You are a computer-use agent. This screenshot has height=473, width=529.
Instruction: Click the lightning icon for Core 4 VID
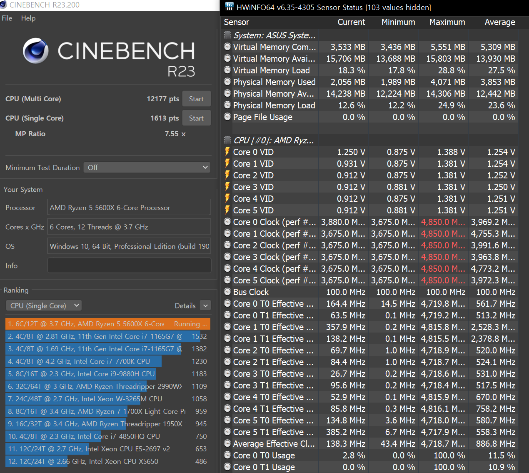(x=227, y=198)
